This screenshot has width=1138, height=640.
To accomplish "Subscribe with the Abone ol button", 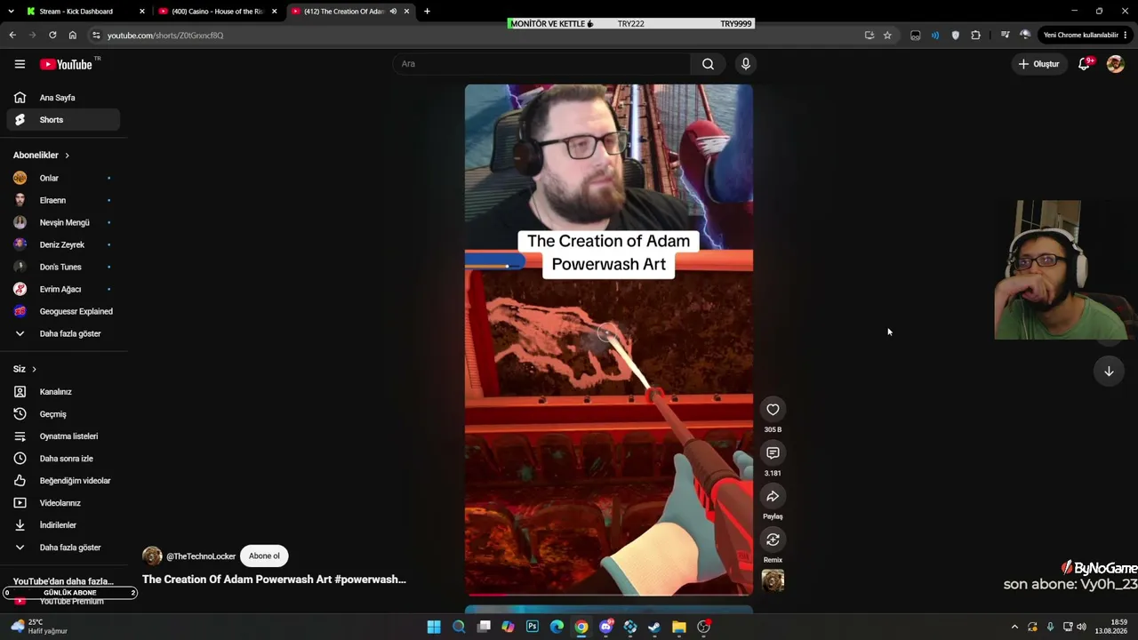I will point(264,556).
